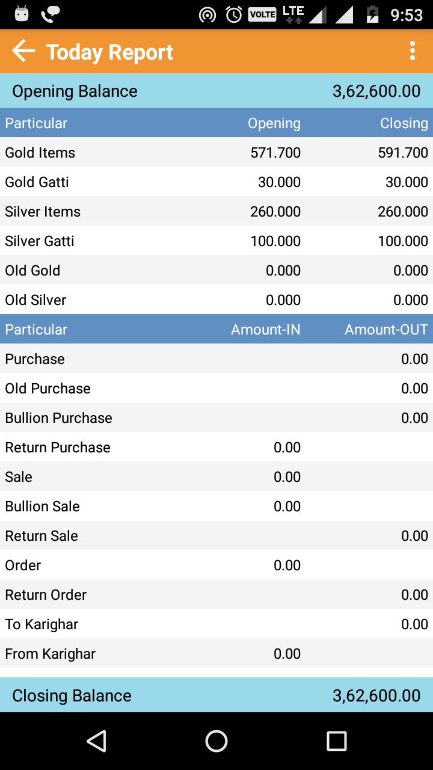Select the To Karighar row
Viewport: 433px width, 770px height.
[216, 624]
